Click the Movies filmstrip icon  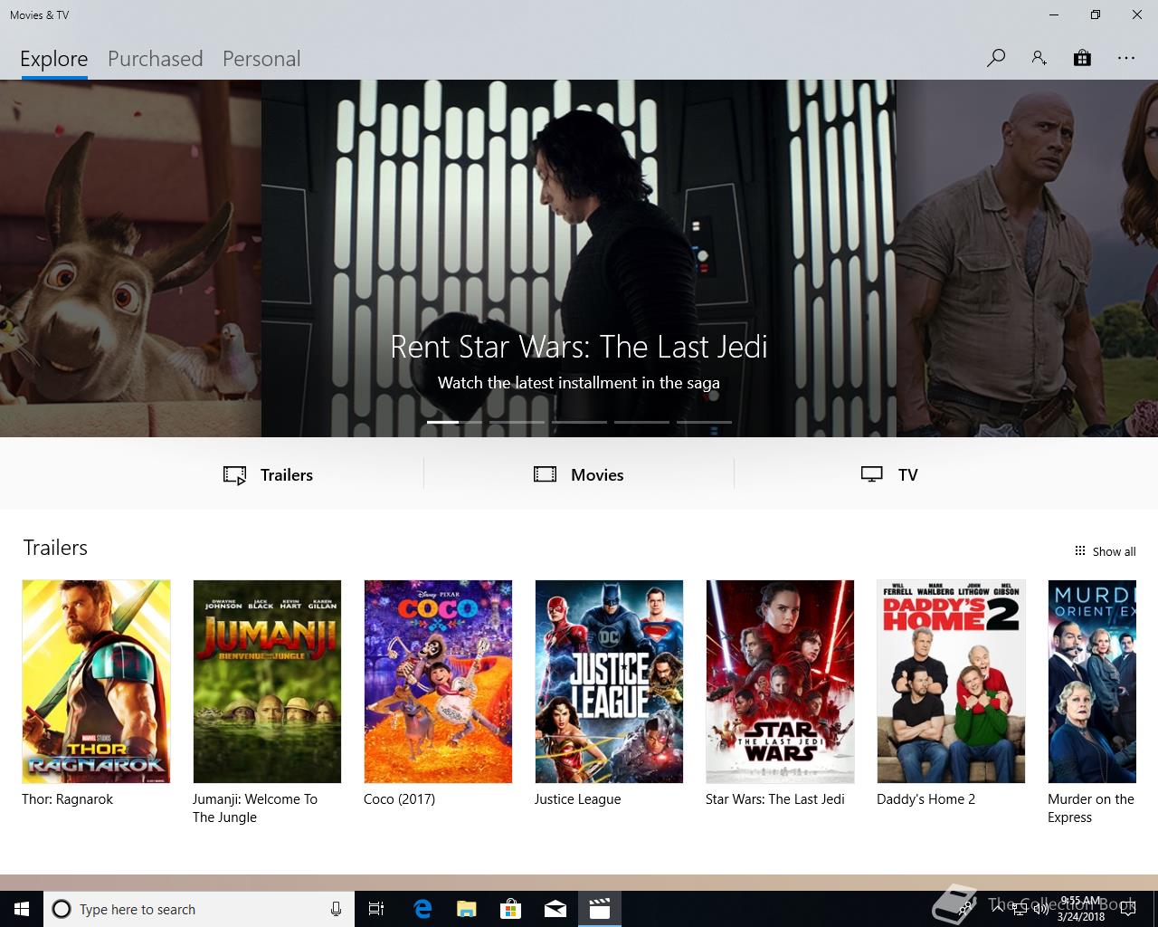[545, 474]
